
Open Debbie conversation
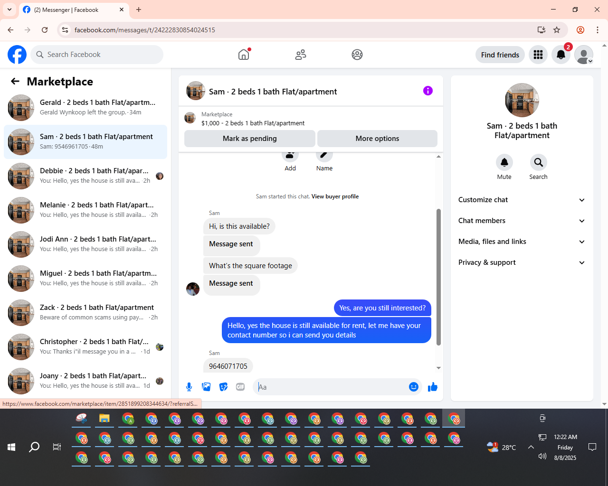click(85, 176)
